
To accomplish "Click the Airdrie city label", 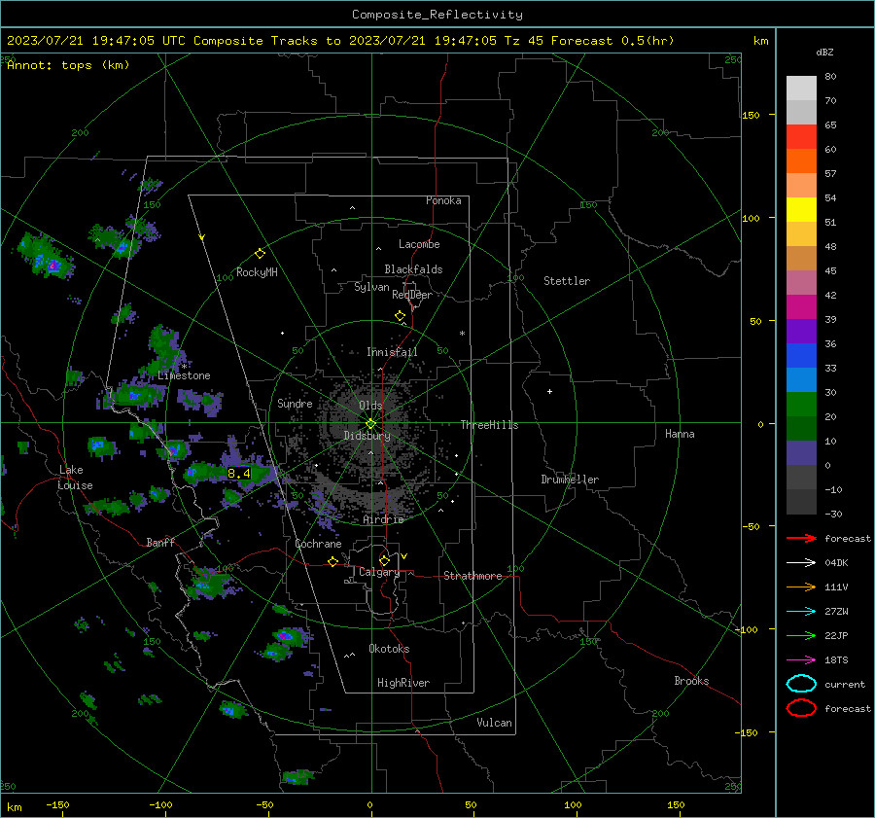I will click(383, 519).
